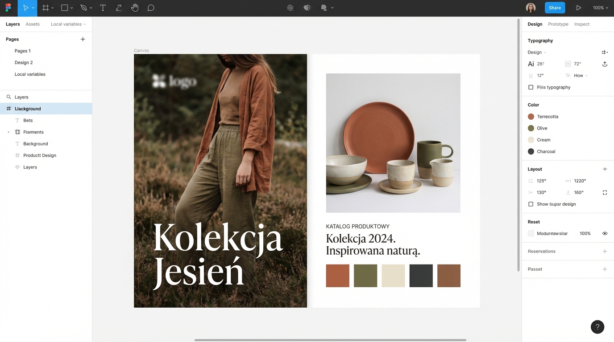The image size is (614, 342).
Task: Toggle visibility of the Modurnswsliar style
Action: click(x=605, y=233)
